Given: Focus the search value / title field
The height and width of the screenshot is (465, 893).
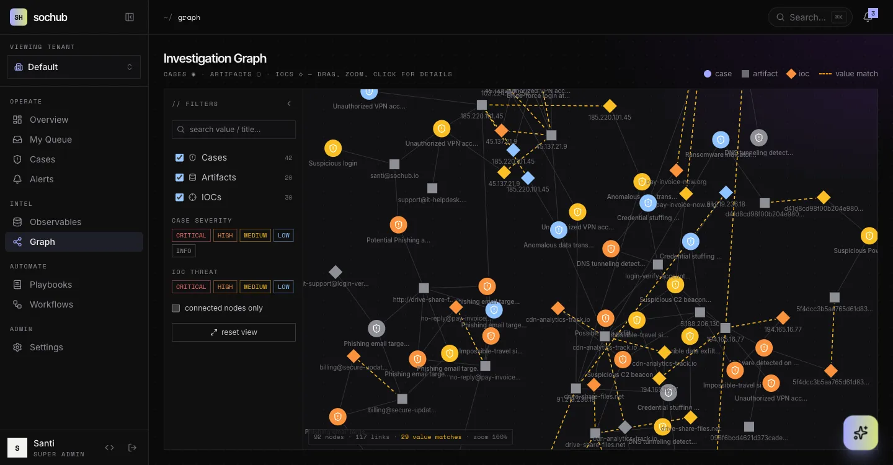Looking at the screenshot, I should [234, 130].
